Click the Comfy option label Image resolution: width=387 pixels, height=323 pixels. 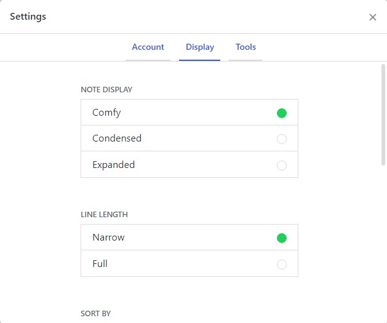(x=106, y=113)
